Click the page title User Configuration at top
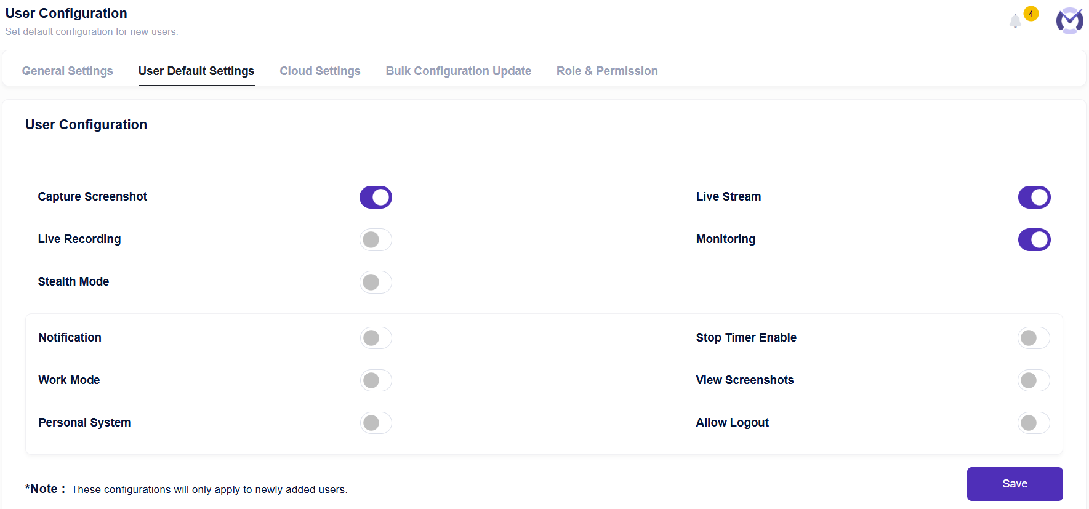This screenshot has height=509, width=1089. click(66, 14)
